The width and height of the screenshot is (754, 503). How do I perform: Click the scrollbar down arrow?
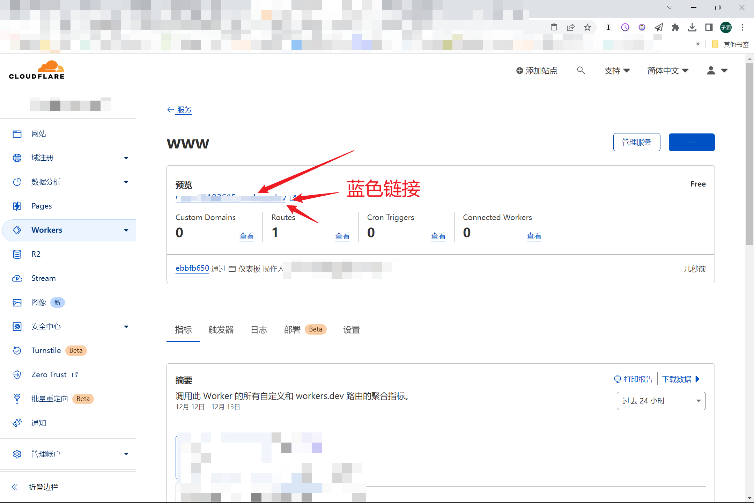point(749,498)
